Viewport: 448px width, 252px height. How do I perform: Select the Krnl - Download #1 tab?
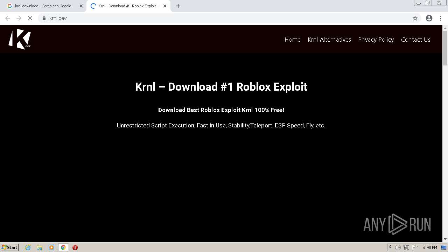128,6
